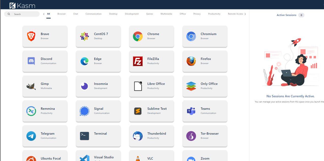324x161 pixels.
Task: Switch to the Multimedia tab
Action: tap(166, 14)
